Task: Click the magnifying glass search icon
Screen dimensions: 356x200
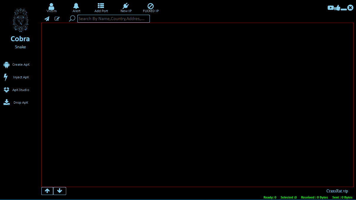Action: (x=72, y=19)
